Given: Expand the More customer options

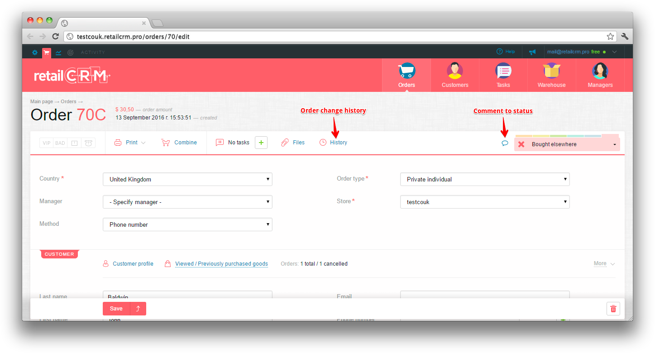Looking at the screenshot, I should pos(604,263).
